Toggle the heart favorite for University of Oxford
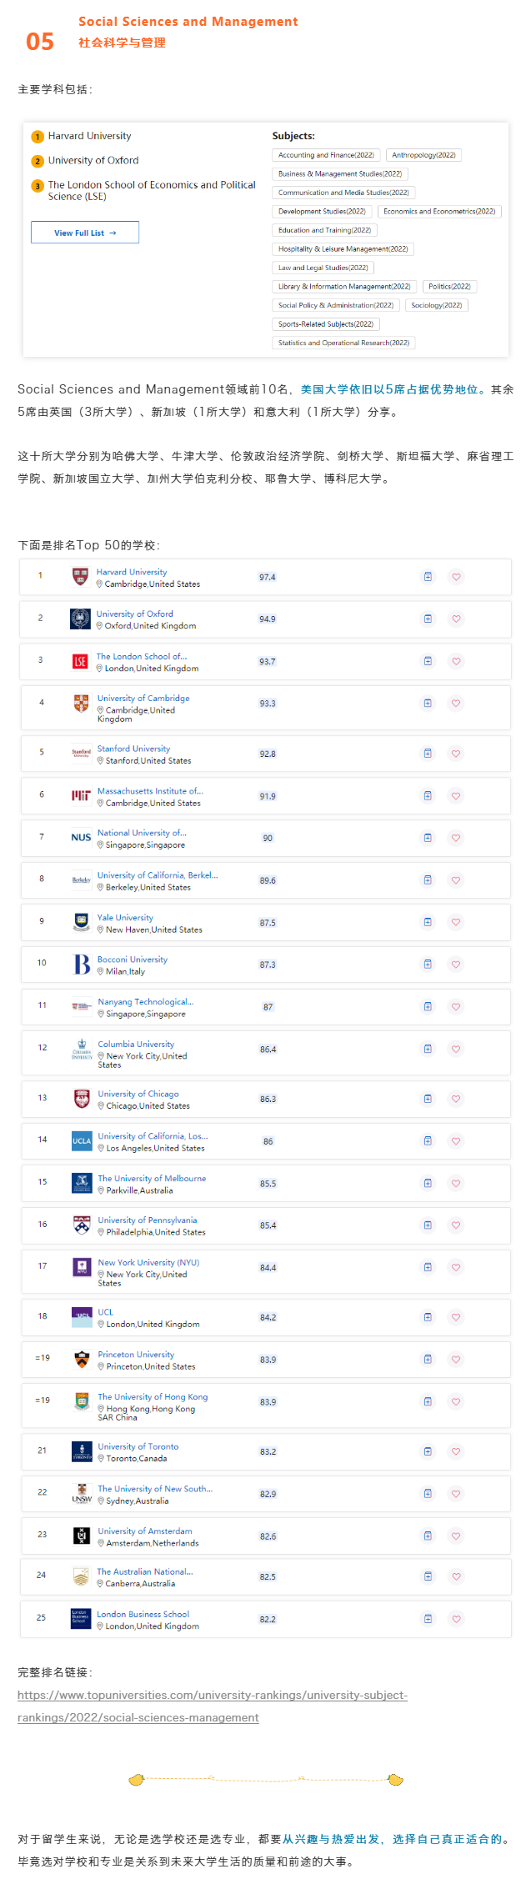This screenshot has width=526, height=1899. (456, 619)
